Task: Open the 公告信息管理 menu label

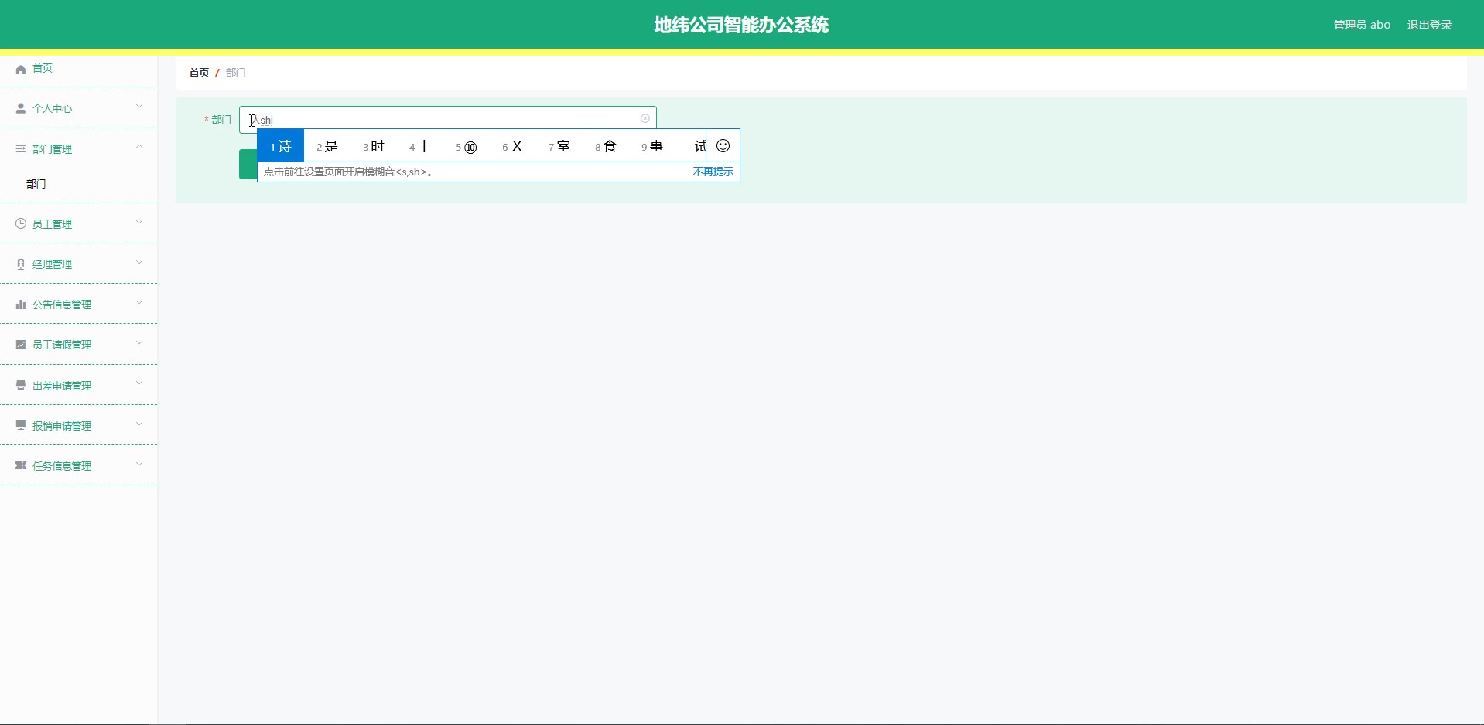Action: (x=62, y=305)
